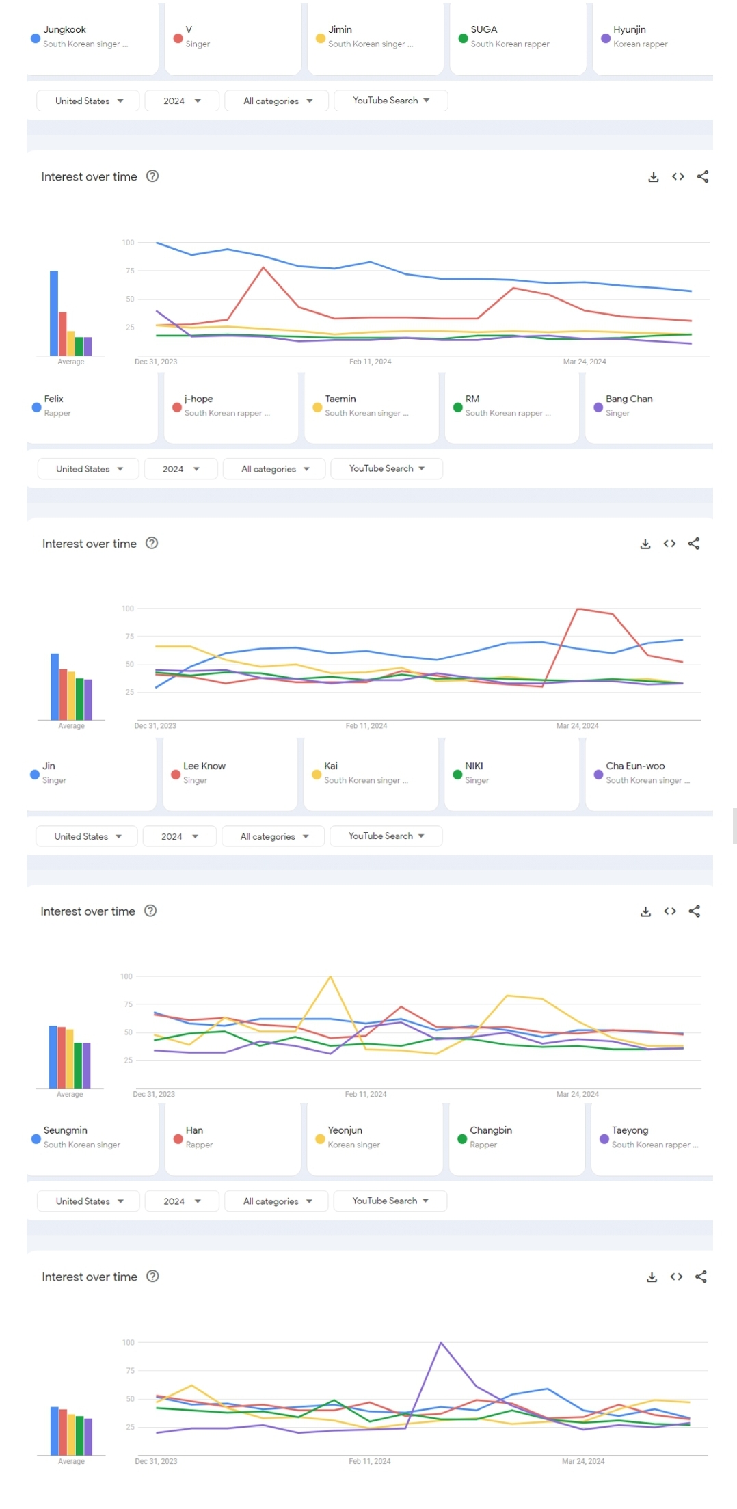Share the Jin and Lee Know chart
This screenshot has height=1509, width=737.
pyautogui.click(x=694, y=911)
